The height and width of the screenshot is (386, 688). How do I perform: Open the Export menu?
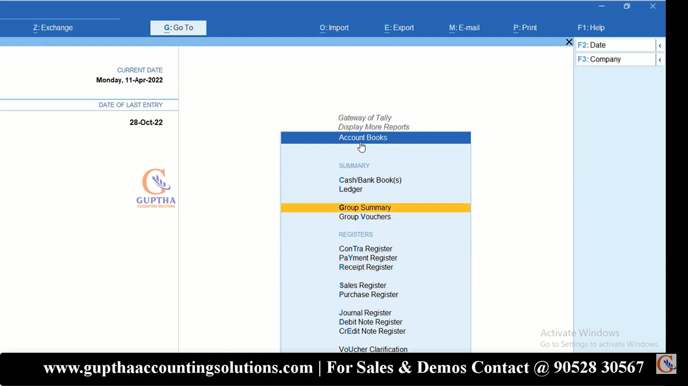click(x=399, y=28)
